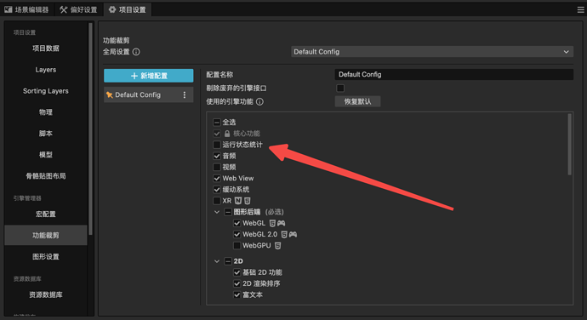587x320 pixels.
Task: Click the pin icon on Default Config item
Action: (x=109, y=94)
